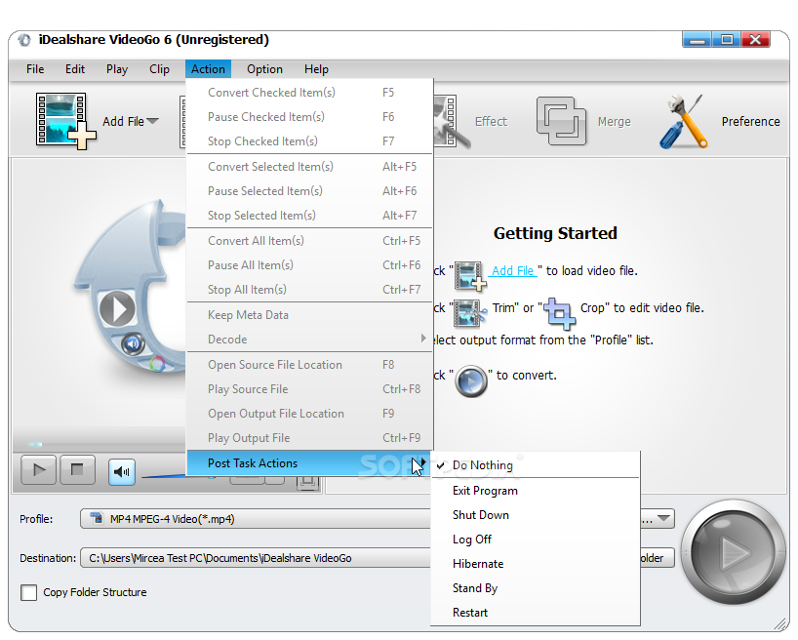Choose Play Source File entry
Image resolution: width=798 pixels, height=640 pixels.
click(309, 389)
